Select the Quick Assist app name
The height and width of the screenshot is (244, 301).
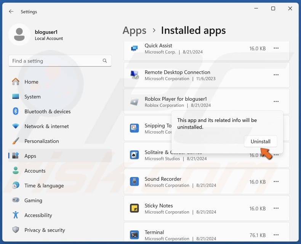click(159, 45)
